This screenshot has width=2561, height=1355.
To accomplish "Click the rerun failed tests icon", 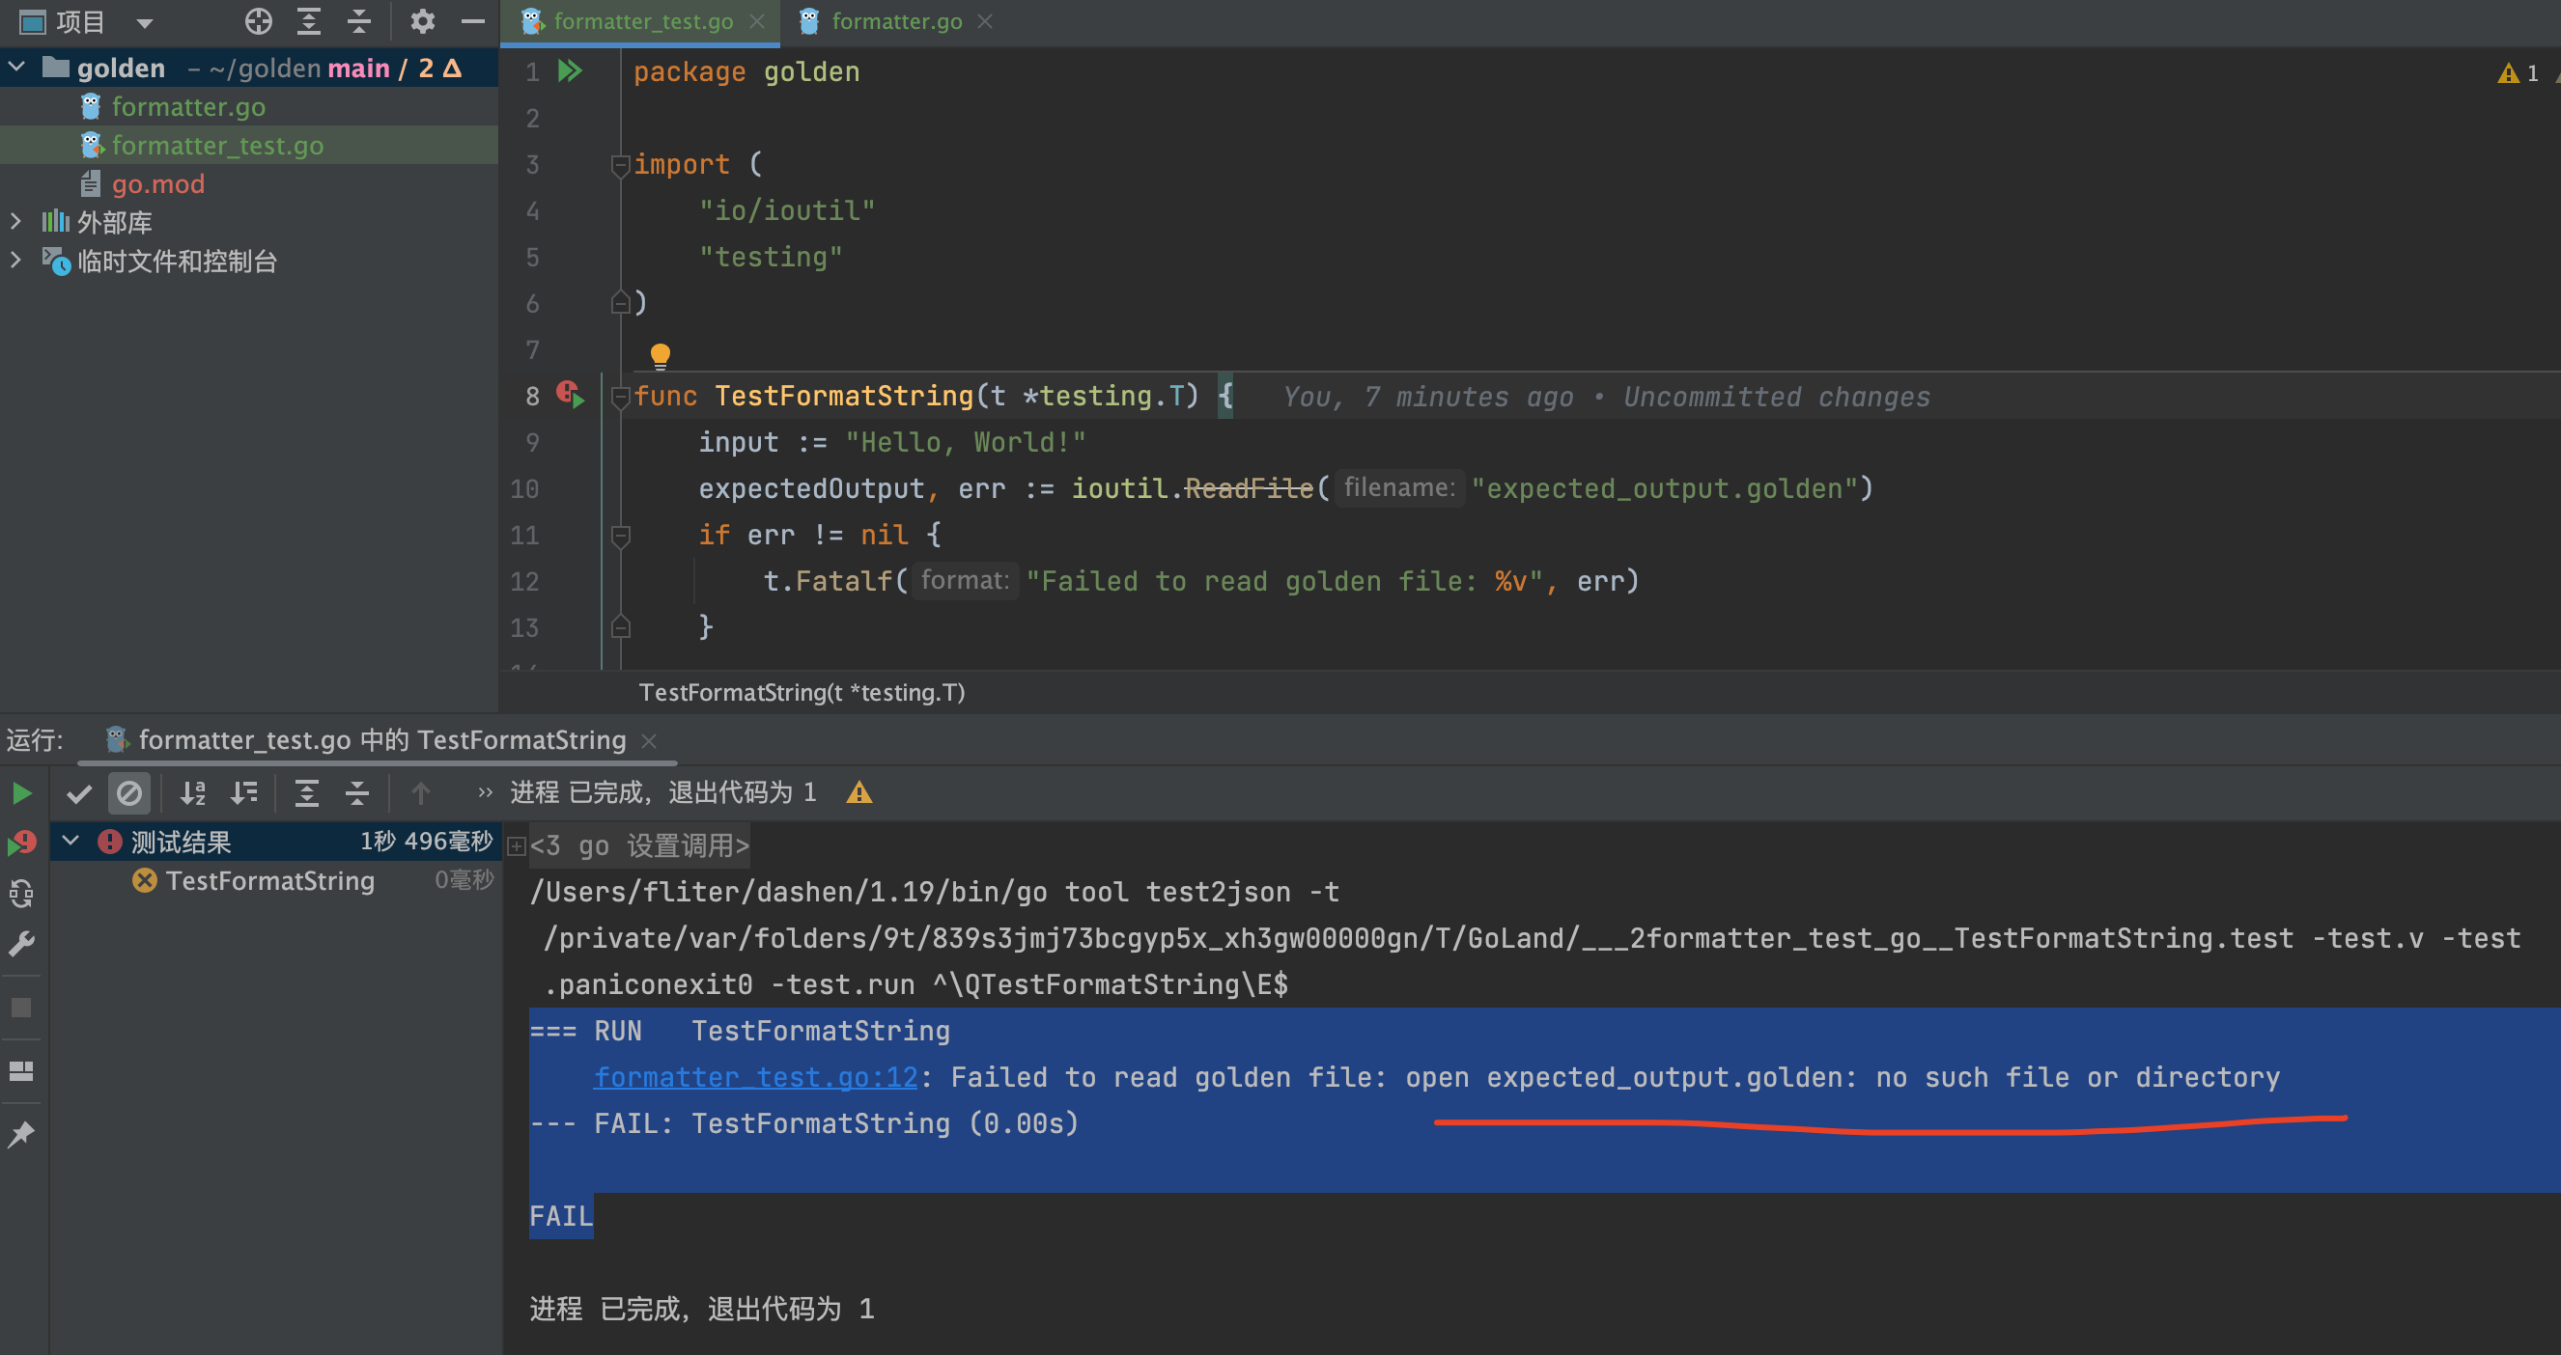I will click(x=22, y=843).
